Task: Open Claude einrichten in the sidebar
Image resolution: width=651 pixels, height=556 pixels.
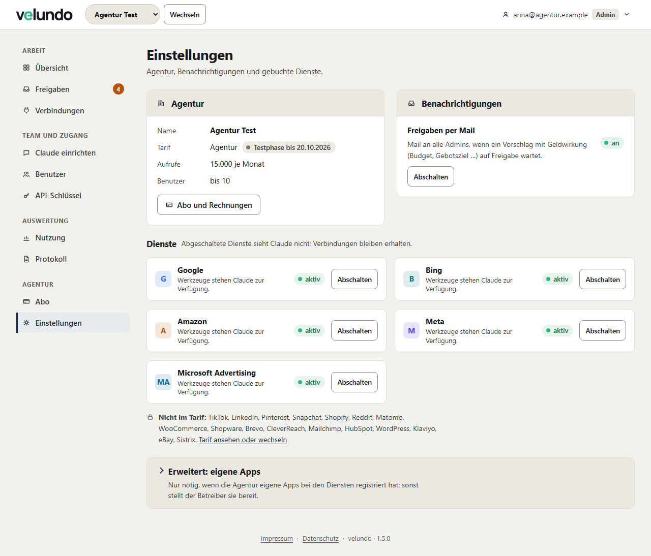Action: click(73, 153)
